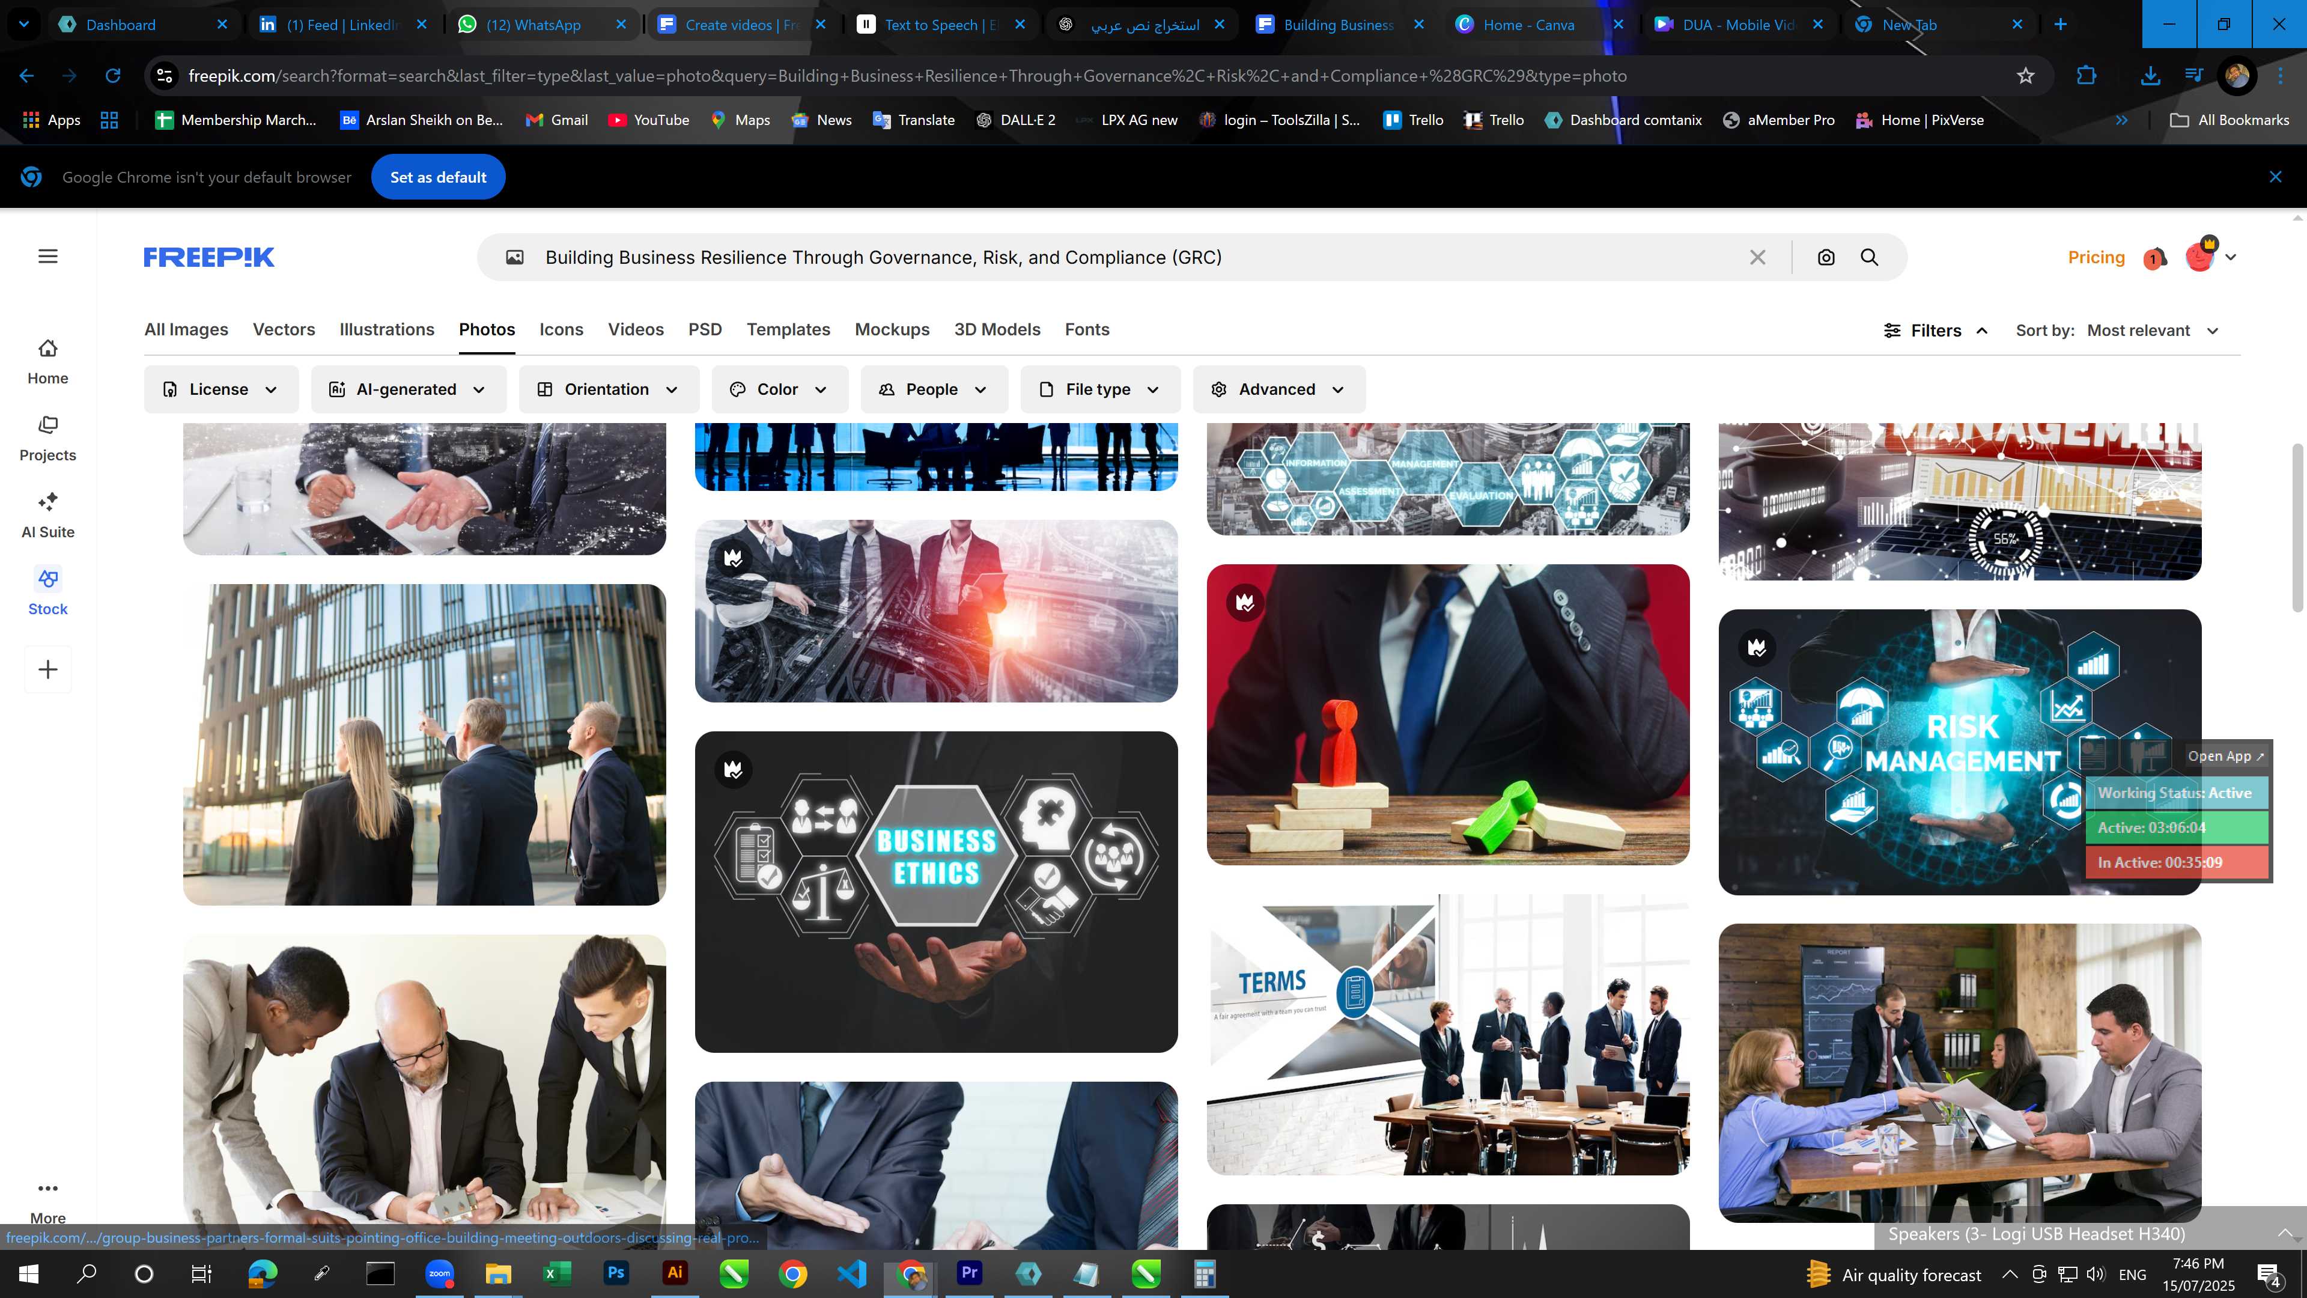Viewport: 2307px width, 1298px height.
Task: Click the Pricing link
Action: (2096, 257)
